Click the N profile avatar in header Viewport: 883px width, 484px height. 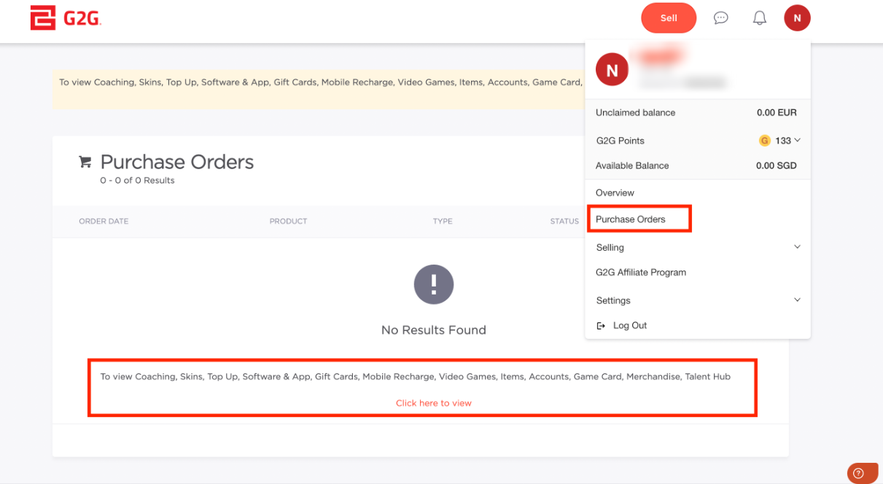click(x=797, y=18)
